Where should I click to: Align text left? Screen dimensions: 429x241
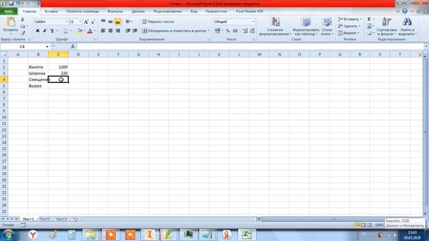(103, 31)
